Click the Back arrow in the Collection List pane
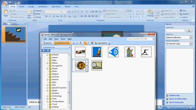This screenshot has width=196, height=110. (x=43, y=50)
